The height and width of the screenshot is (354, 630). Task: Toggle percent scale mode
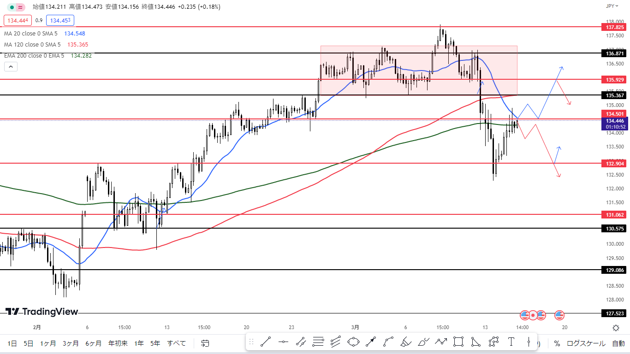[557, 343]
